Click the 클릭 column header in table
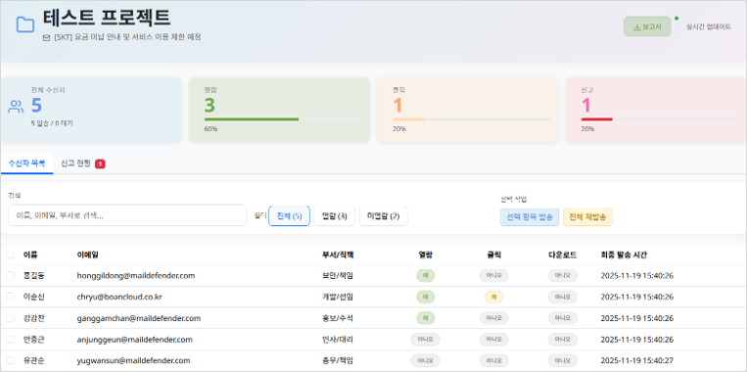This screenshot has height=372, width=747. pos(494,255)
